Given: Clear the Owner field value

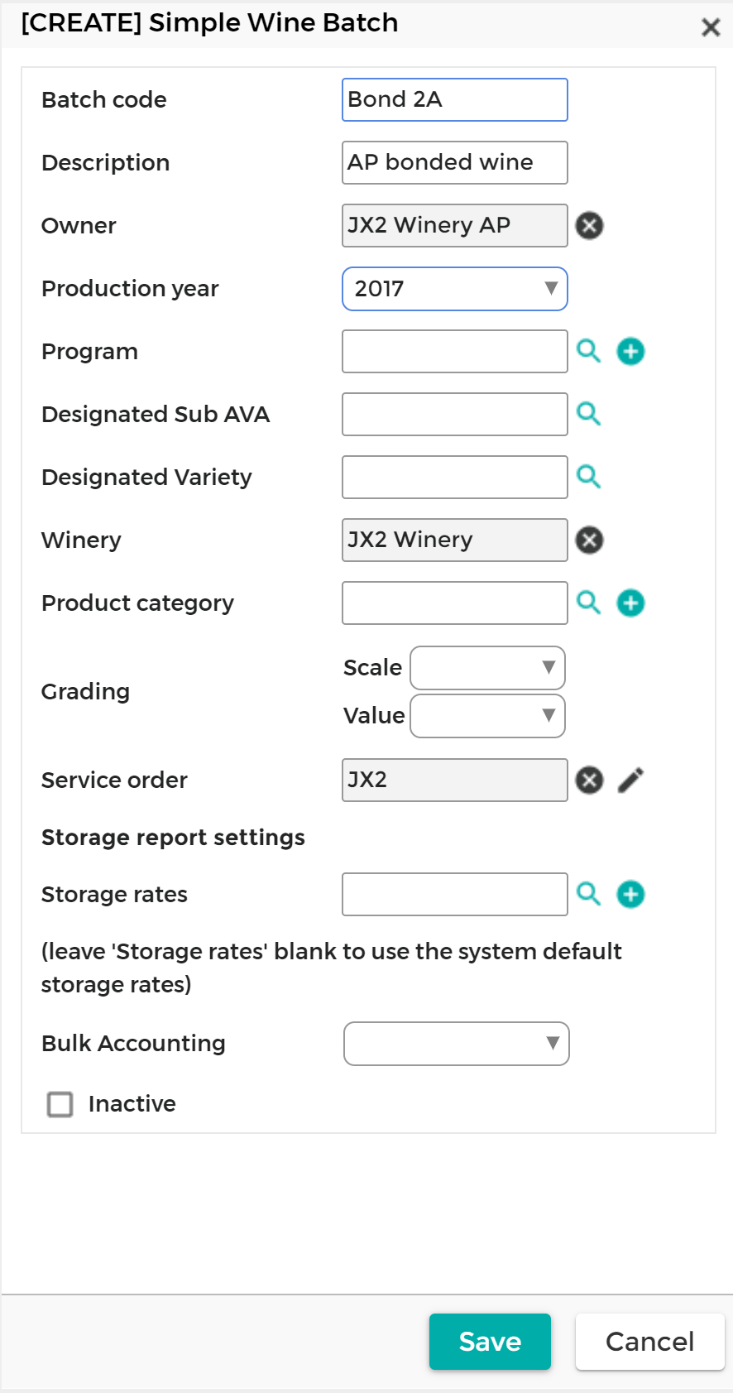Looking at the screenshot, I should tap(589, 225).
